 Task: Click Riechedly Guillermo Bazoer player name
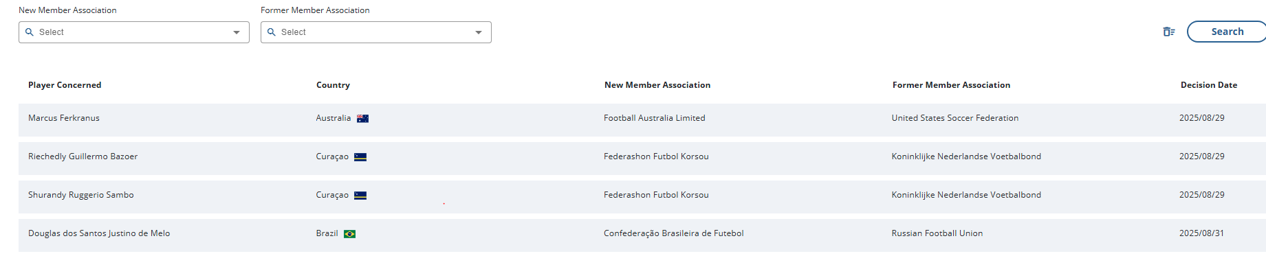(83, 156)
